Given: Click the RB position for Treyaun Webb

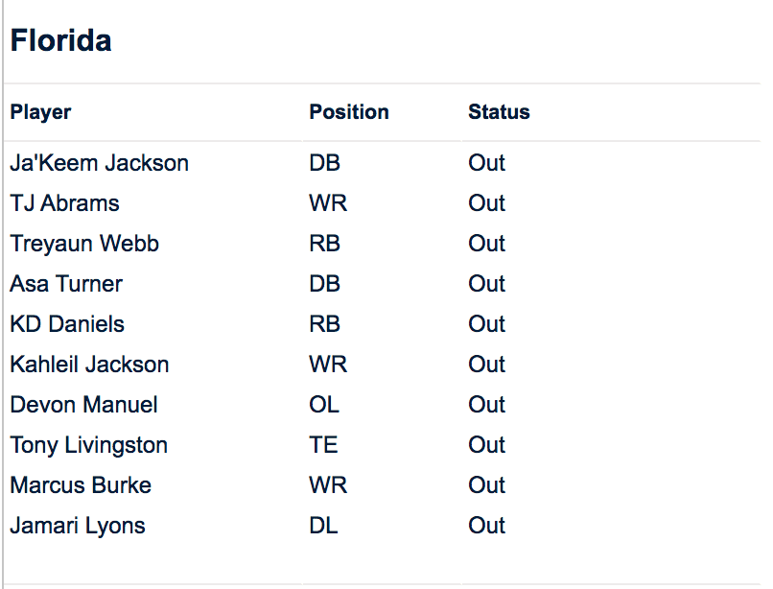Looking at the screenshot, I should (x=324, y=244).
